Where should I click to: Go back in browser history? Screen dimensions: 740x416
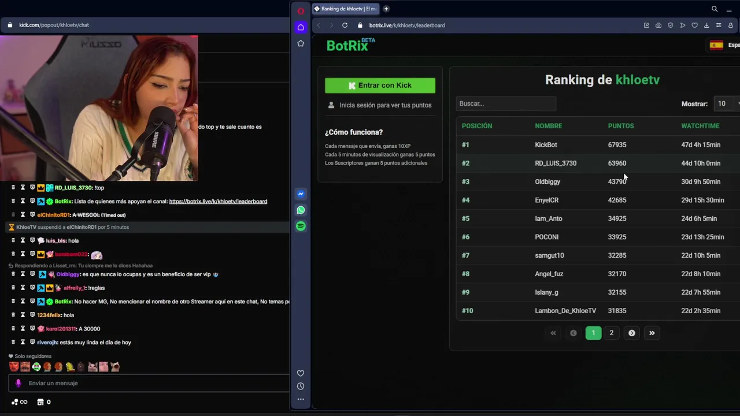point(318,25)
